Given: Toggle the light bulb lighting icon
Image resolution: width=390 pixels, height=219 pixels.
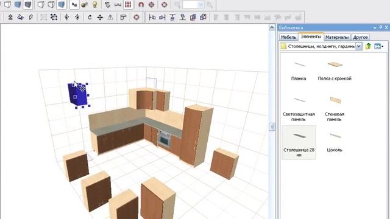Looking at the screenshot, I should click(x=95, y=4).
